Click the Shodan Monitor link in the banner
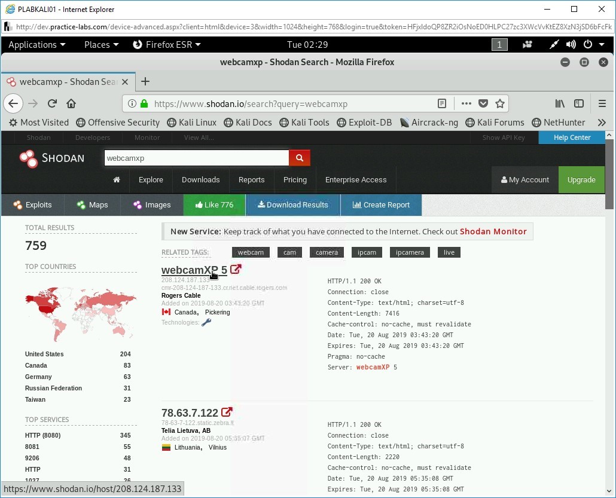The width and height of the screenshot is (616, 498). (493, 231)
